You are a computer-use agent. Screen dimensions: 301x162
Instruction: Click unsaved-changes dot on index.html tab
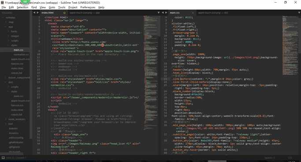64,13
